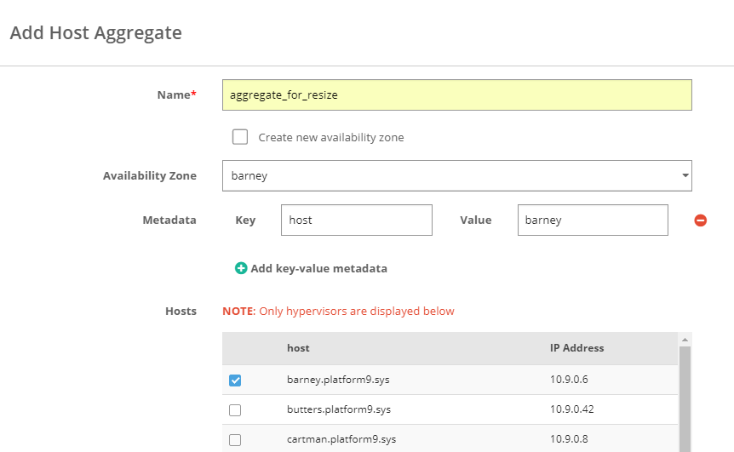Click the metadata Value input field

[592, 220]
